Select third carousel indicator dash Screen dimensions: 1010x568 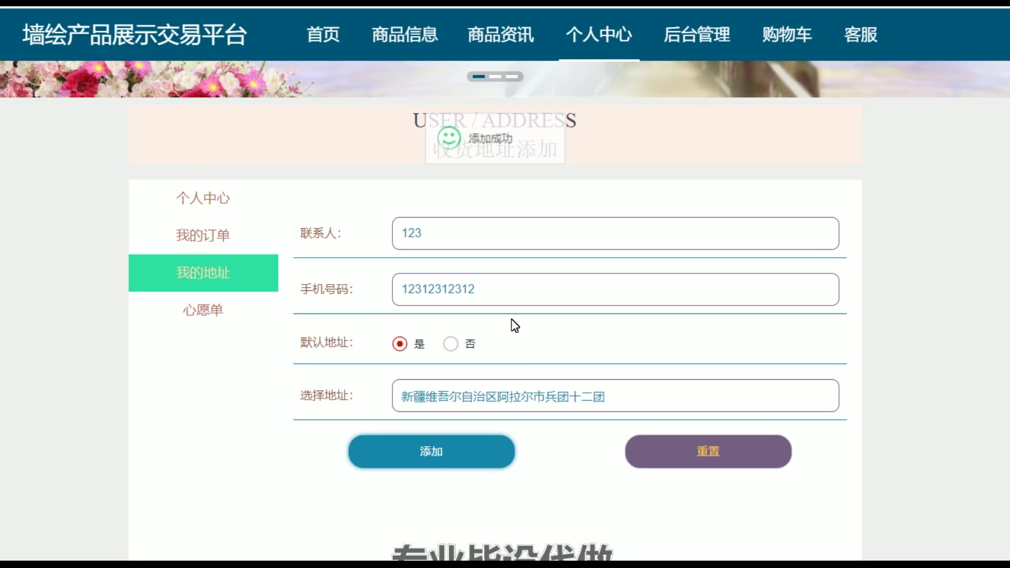click(x=512, y=77)
